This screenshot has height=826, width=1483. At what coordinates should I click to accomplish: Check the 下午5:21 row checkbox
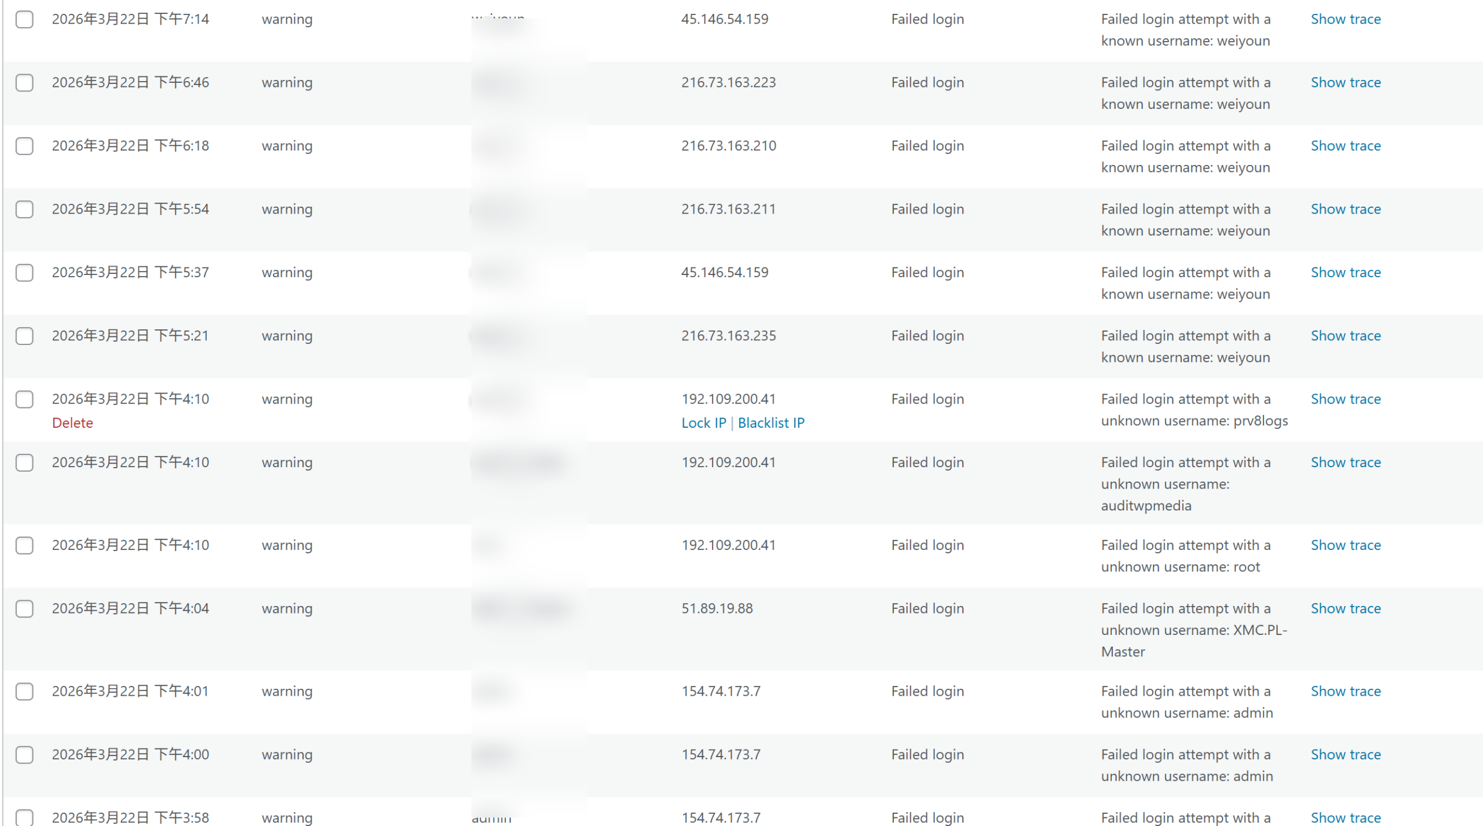tap(24, 336)
